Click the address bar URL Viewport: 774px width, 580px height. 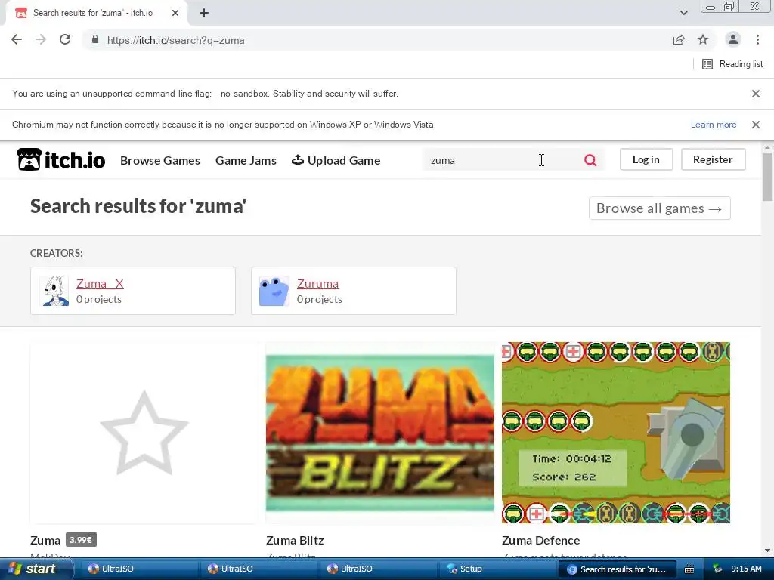click(175, 40)
